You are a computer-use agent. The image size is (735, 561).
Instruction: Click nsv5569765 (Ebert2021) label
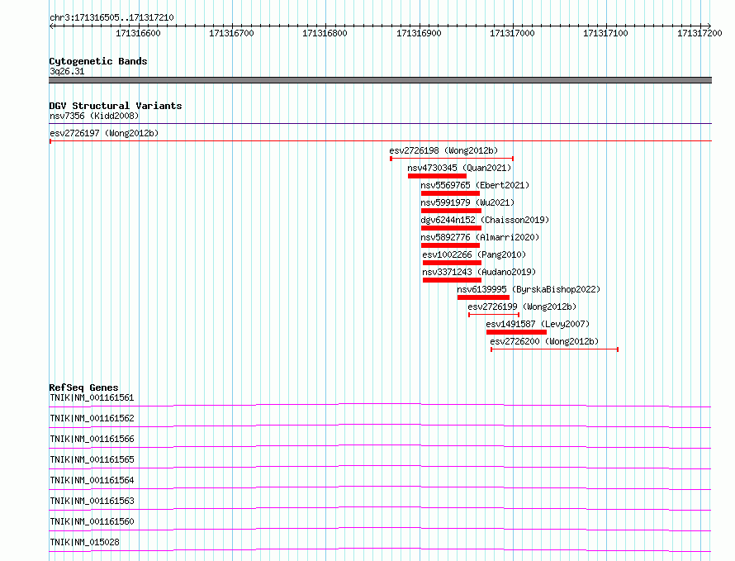pos(475,185)
